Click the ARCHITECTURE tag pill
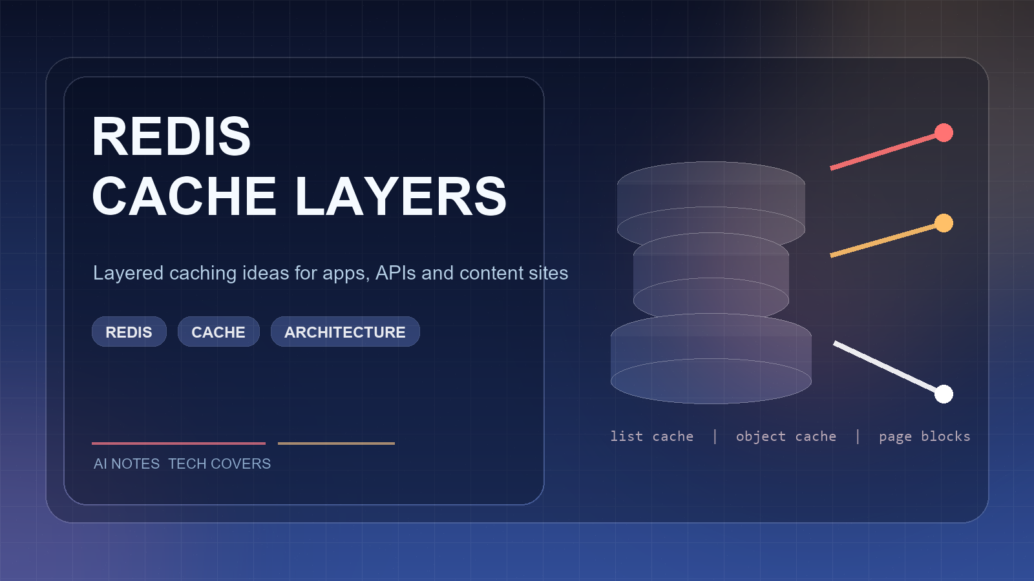This screenshot has height=581, width=1034. (345, 332)
